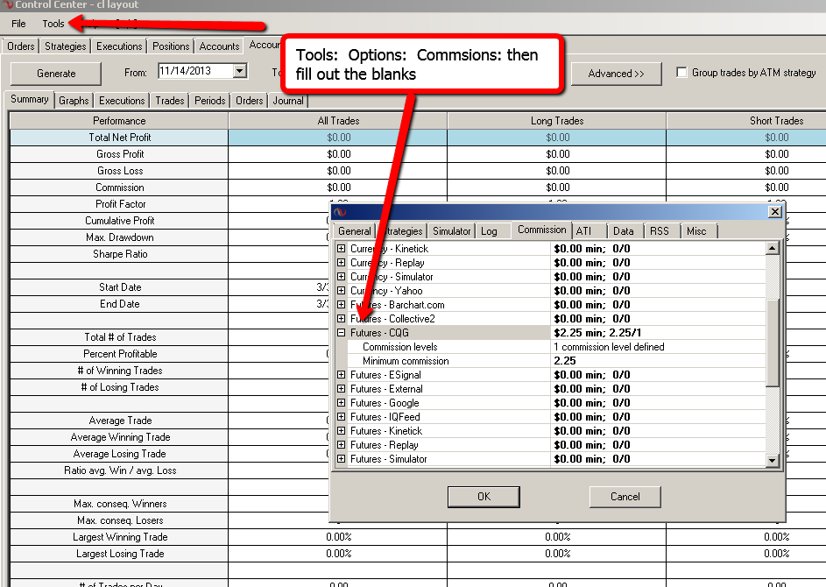826x587 pixels.
Task: Expand the Futures - Google row
Action: (342, 402)
